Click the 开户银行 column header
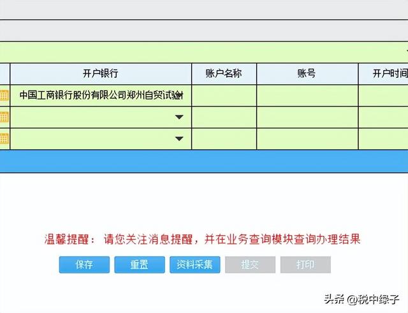The image size is (408, 313). (x=101, y=73)
